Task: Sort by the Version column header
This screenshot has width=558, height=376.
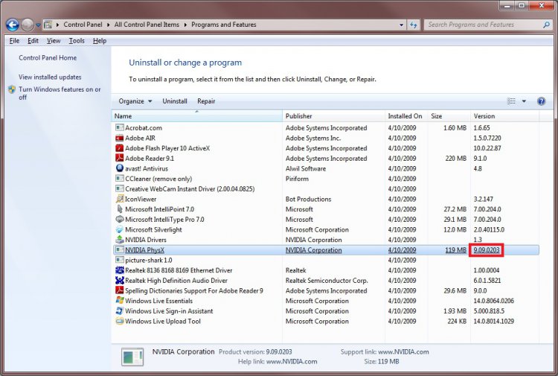Action: click(x=504, y=116)
